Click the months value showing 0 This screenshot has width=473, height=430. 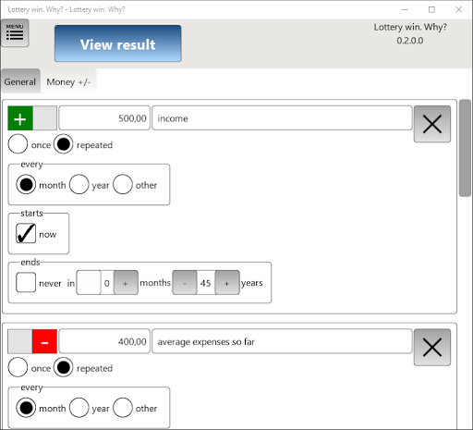point(107,283)
